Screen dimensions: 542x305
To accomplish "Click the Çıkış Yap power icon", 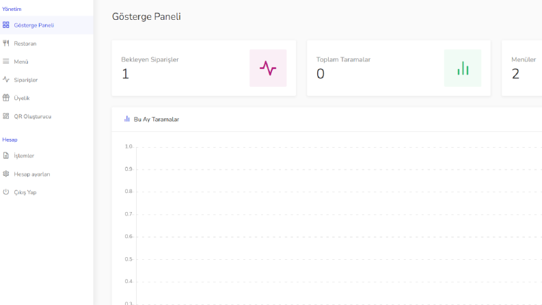I will click(x=6, y=192).
